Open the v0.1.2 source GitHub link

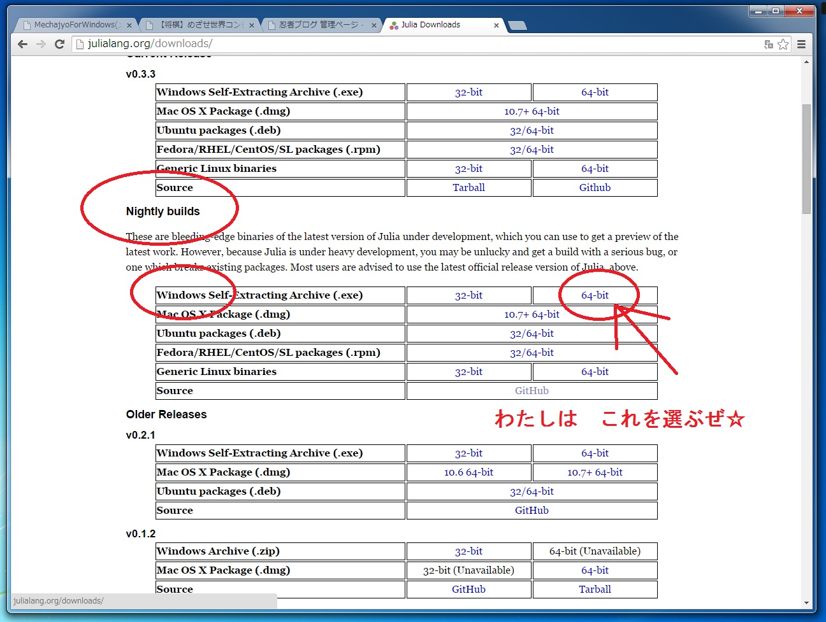click(468, 590)
